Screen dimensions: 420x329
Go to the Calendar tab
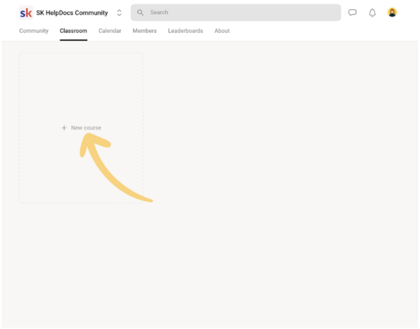click(x=110, y=31)
